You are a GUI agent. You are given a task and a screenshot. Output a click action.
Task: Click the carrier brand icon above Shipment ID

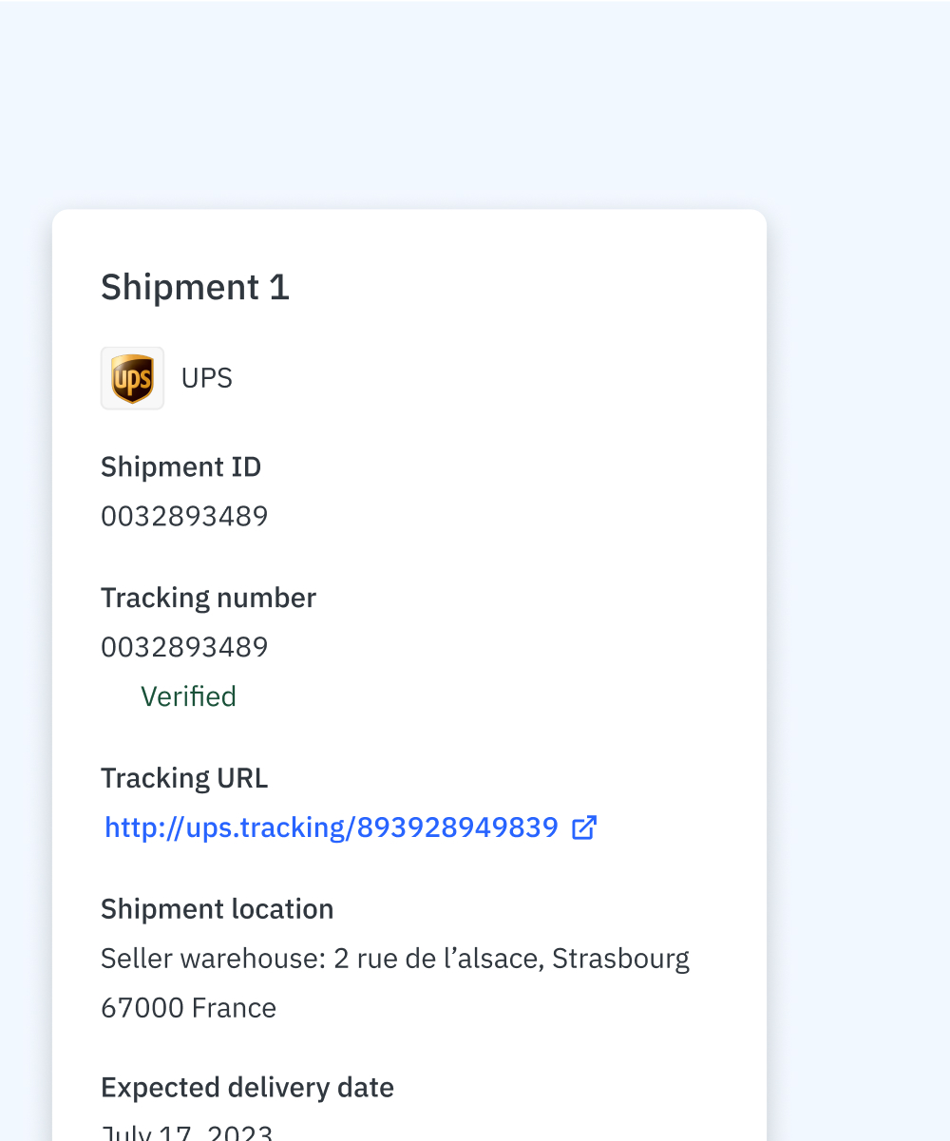pyautogui.click(x=132, y=376)
